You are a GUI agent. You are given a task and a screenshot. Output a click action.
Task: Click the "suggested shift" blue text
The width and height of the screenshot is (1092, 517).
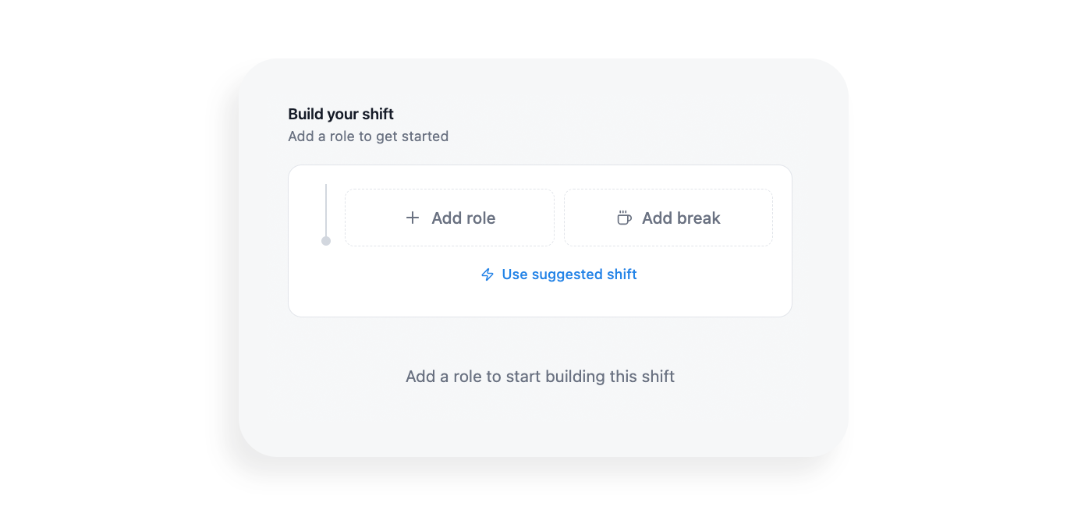tap(584, 274)
